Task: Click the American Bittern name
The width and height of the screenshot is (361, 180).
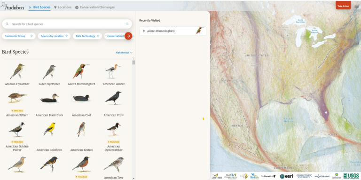Action: (x=17, y=115)
